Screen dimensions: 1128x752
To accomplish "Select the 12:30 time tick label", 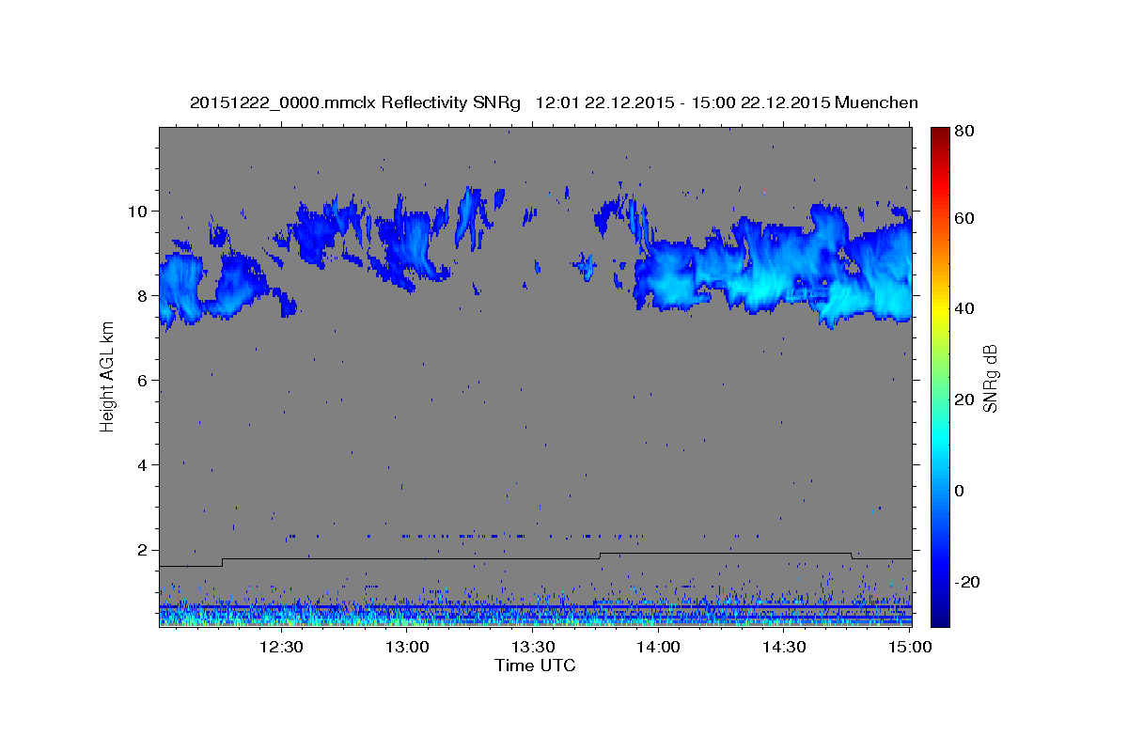I will [x=280, y=648].
